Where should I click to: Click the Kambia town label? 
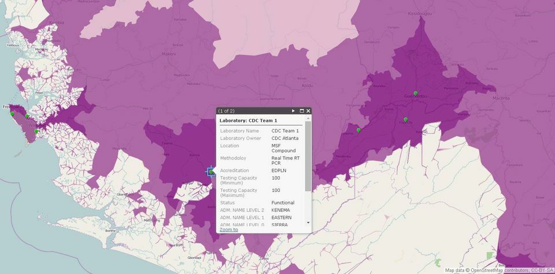tap(57, 23)
